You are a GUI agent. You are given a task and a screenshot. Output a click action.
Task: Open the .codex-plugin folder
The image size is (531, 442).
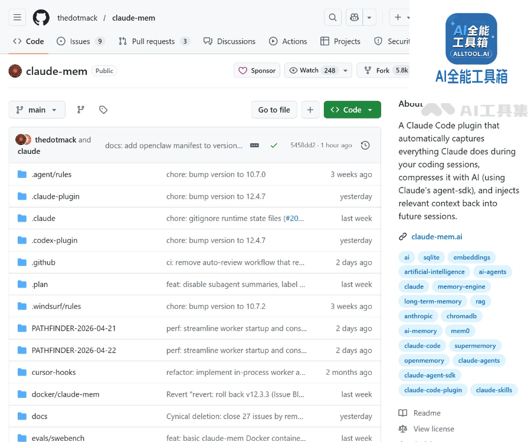(54, 240)
